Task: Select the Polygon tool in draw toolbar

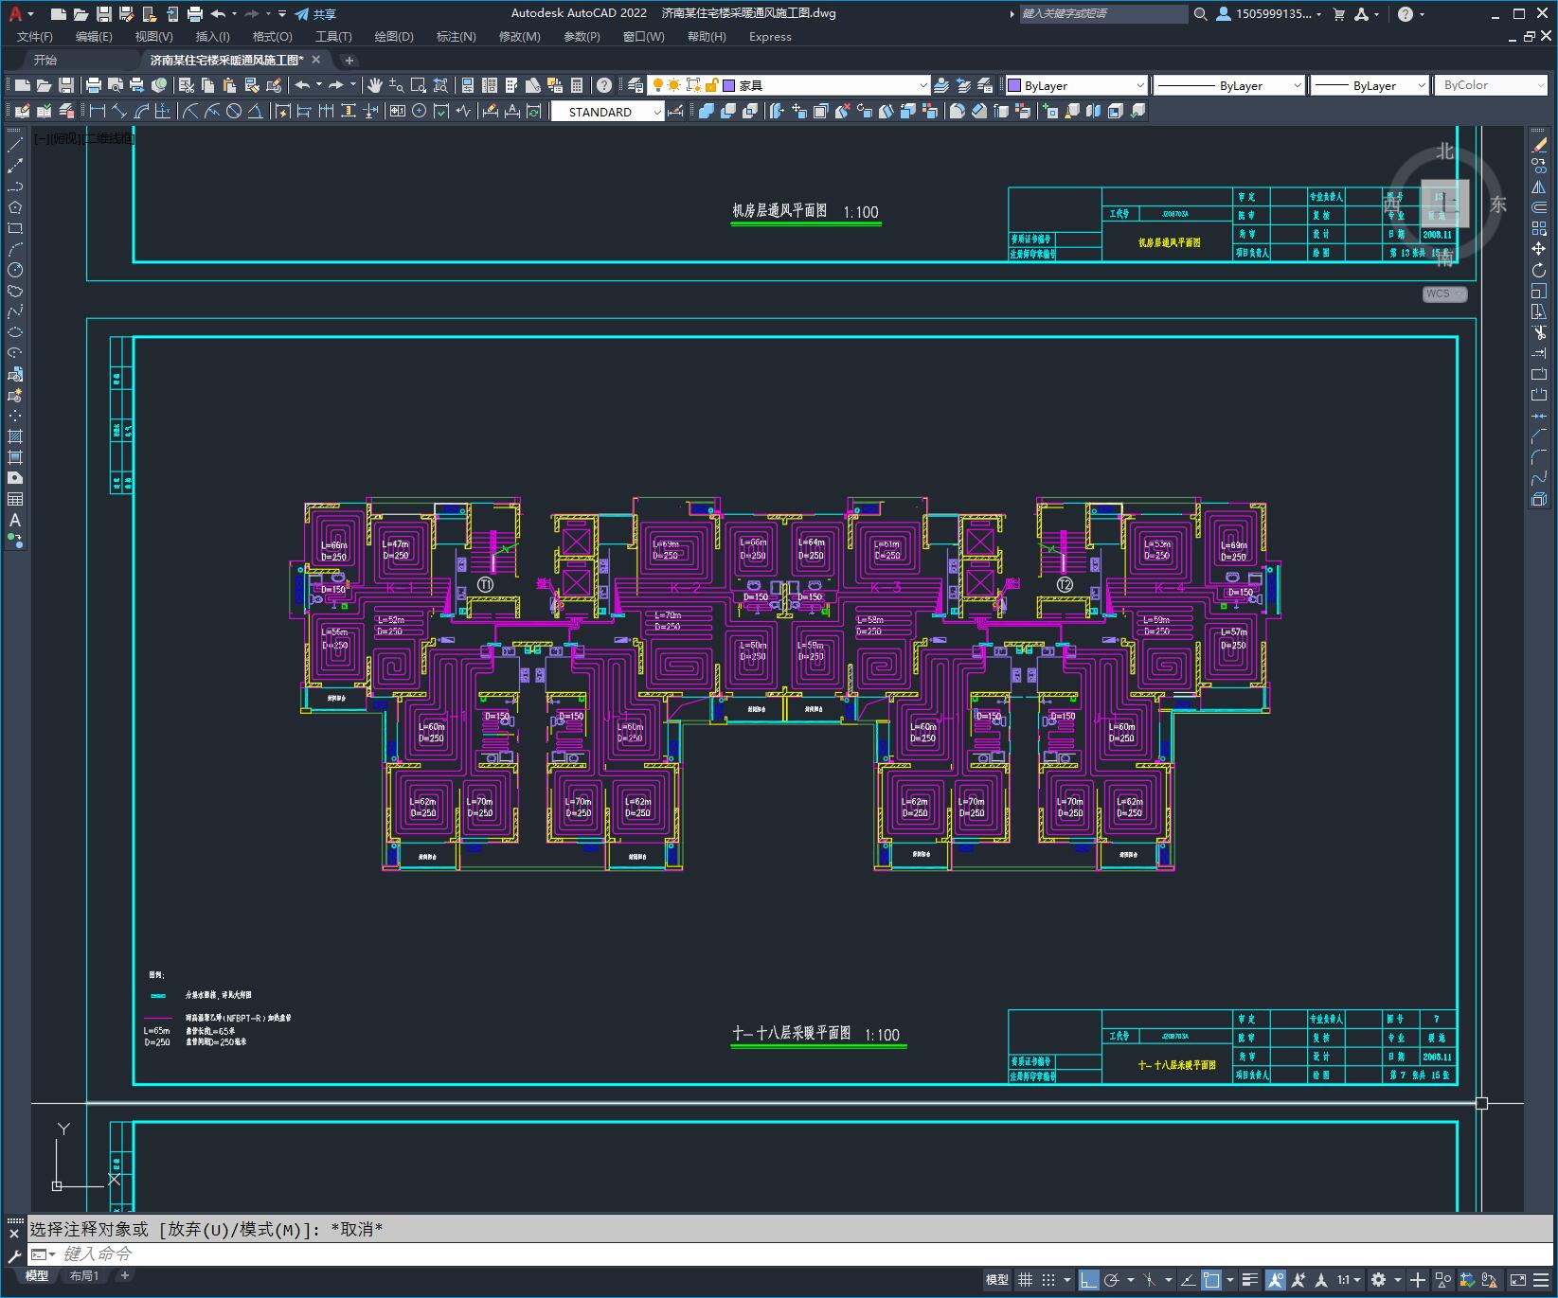Action: click(14, 207)
